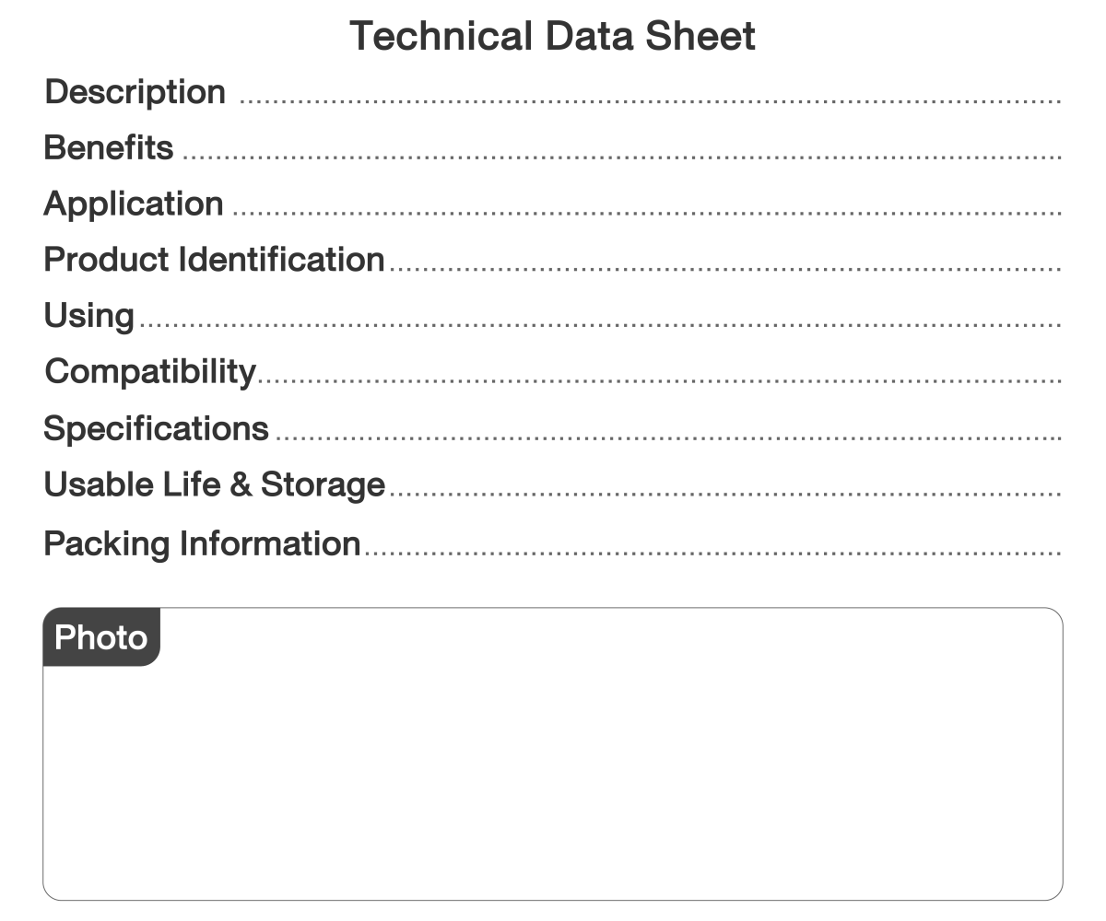Open the Description section link
Screen dimensions: 1106x921
pos(135,92)
